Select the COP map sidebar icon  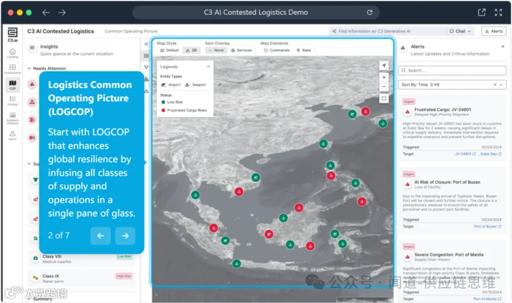pos(13,85)
